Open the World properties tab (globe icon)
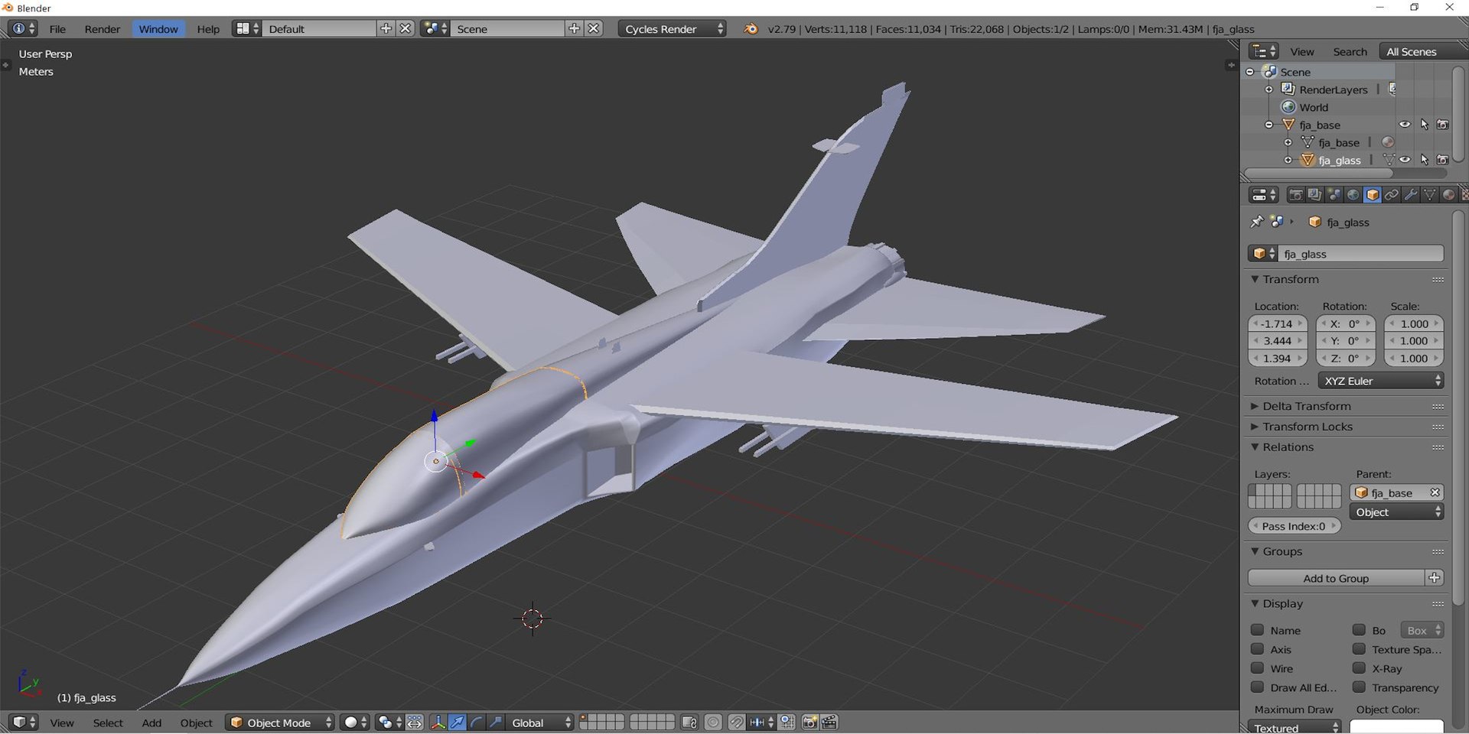Viewport: 1469px width, 734px height. 1353,195
